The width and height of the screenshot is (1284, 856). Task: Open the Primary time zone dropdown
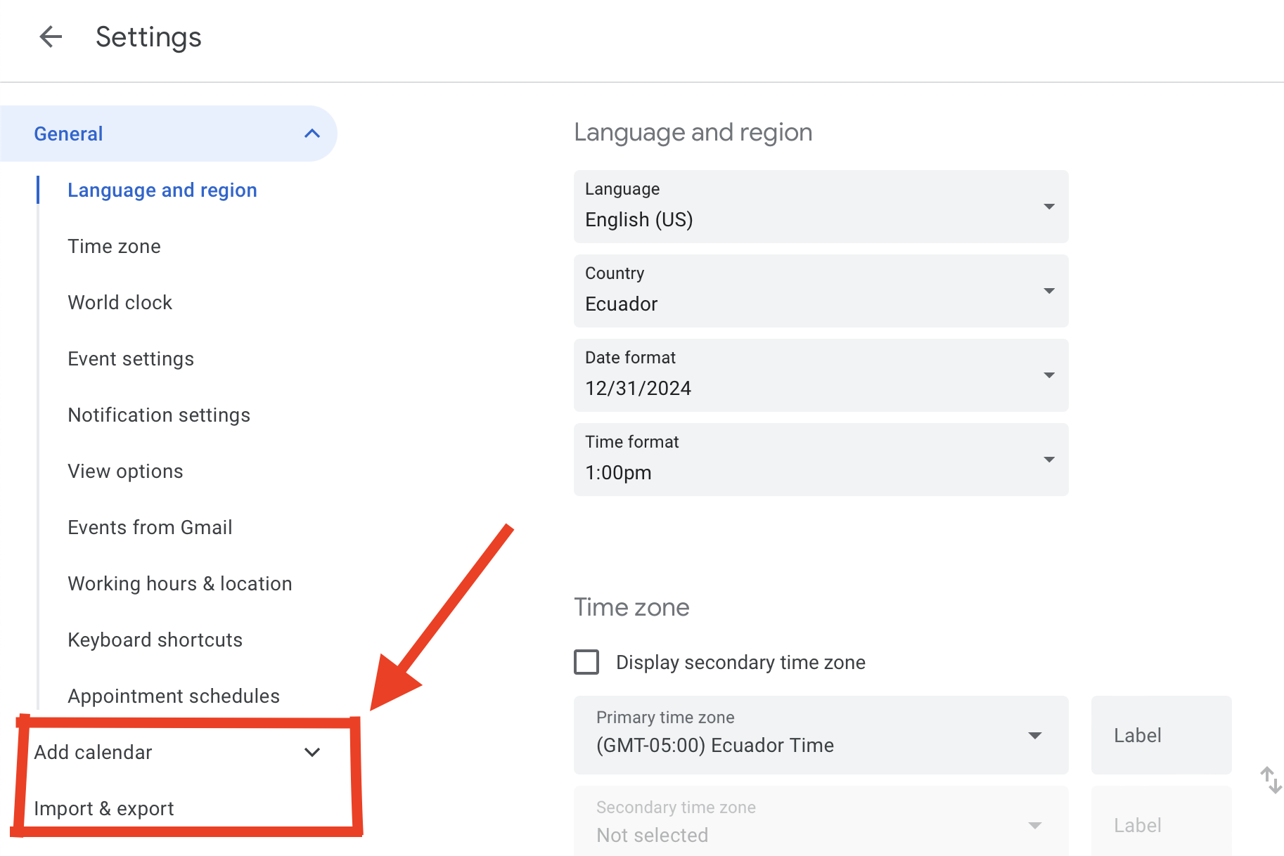(821, 735)
